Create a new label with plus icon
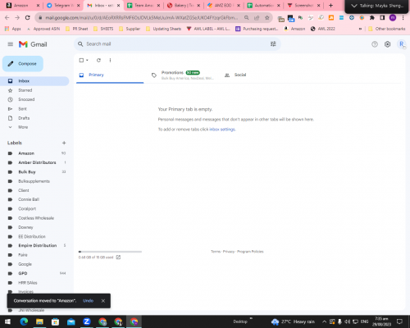 (x=64, y=143)
